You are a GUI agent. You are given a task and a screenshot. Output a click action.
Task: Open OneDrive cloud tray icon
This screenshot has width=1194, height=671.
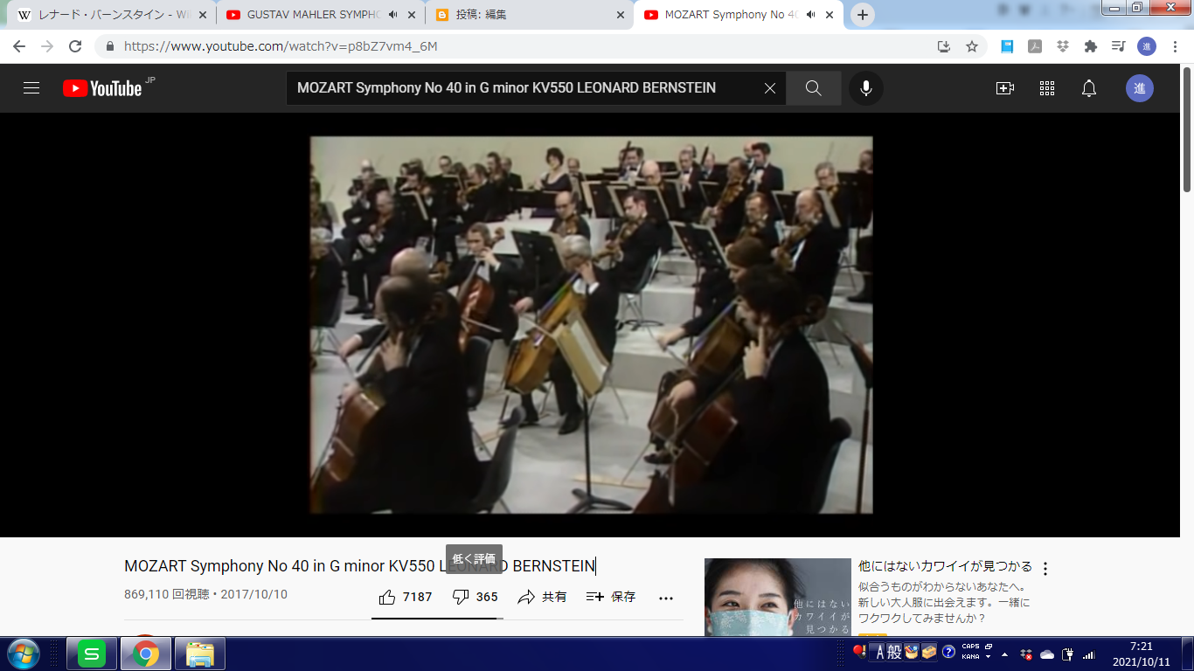click(1047, 654)
